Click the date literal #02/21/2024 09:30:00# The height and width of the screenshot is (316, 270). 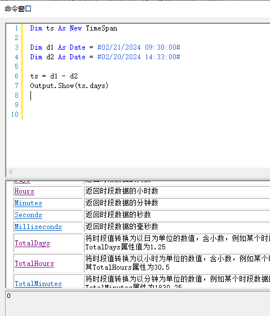pyautogui.click(x=139, y=47)
